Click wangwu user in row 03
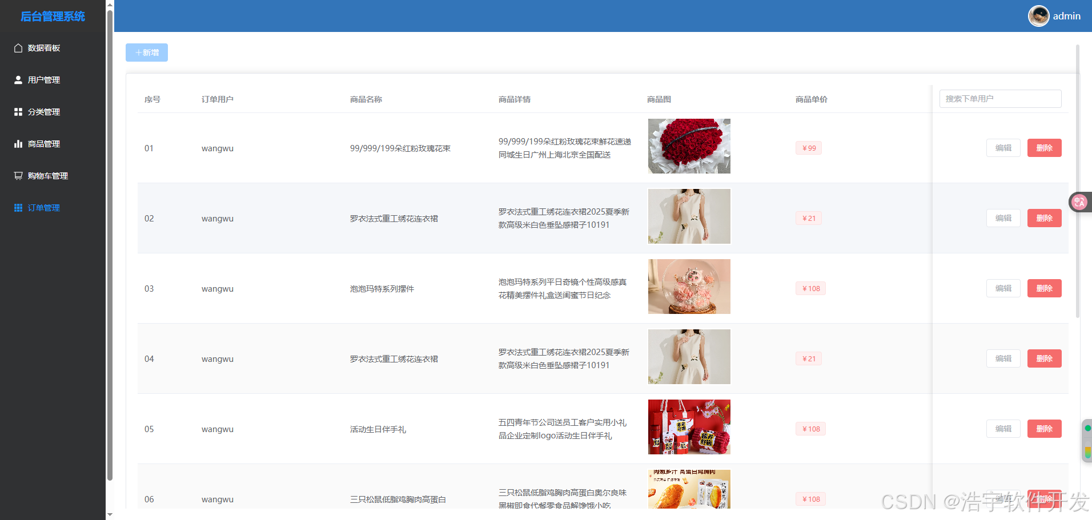The image size is (1092, 520). click(218, 289)
